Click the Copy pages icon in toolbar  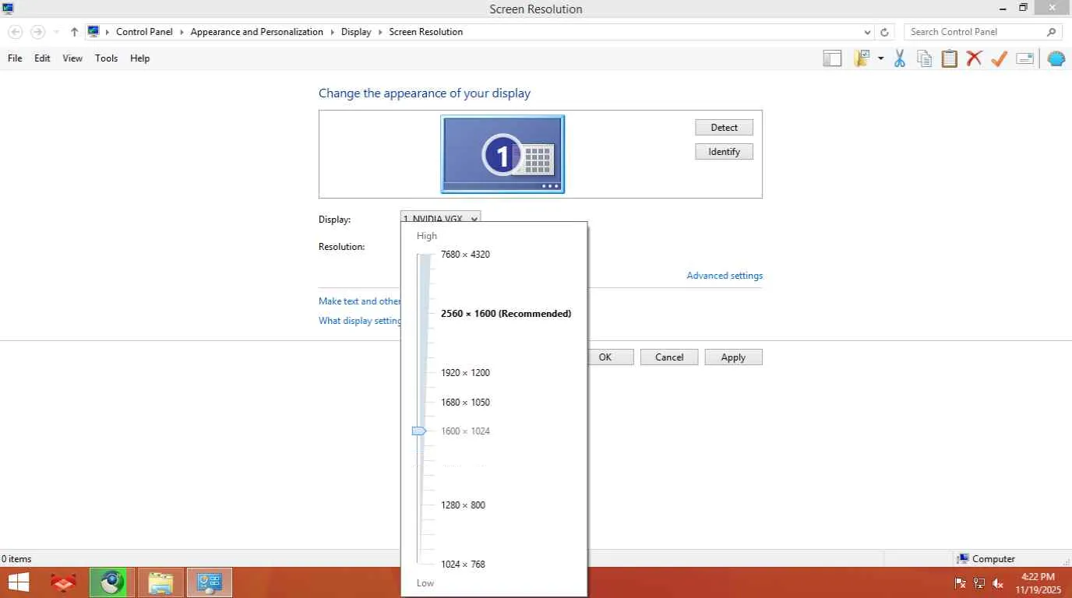pyautogui.click(x=925, y=58)
